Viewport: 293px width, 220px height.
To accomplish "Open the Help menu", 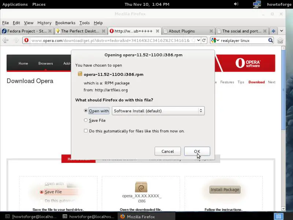I will [x=98, y=23].
